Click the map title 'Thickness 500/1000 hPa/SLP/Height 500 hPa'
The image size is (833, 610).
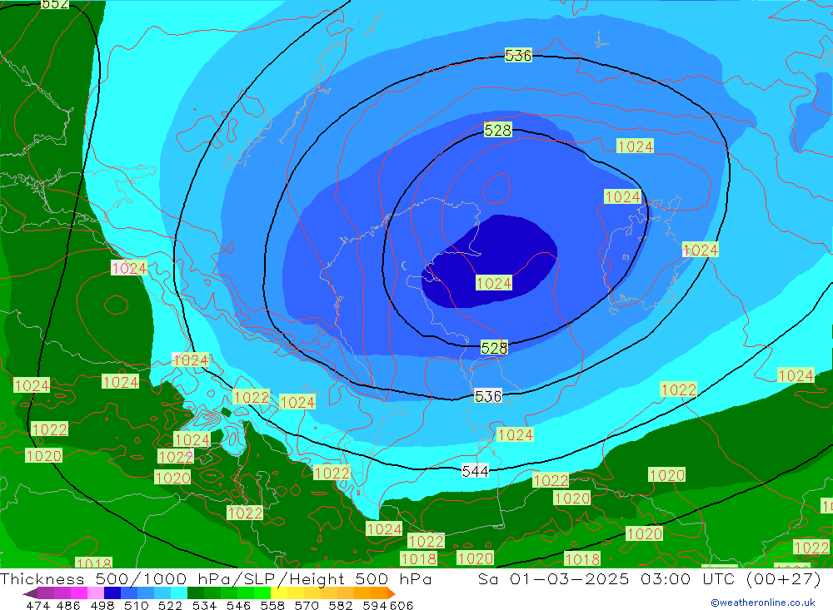(x=216, y=579)
